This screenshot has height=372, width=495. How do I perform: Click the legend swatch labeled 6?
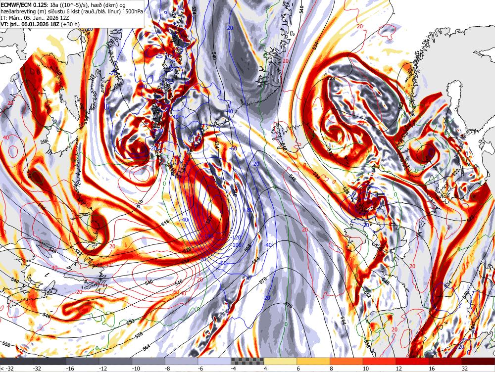click(x=313, y=361)
